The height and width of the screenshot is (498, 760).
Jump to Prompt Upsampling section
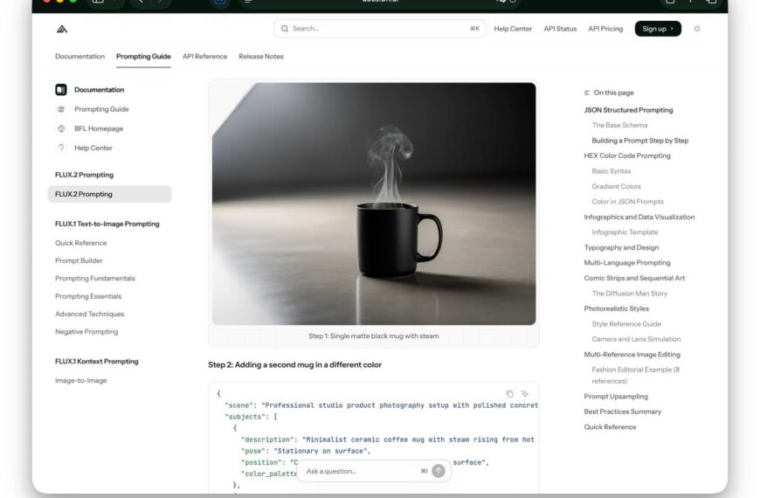pos(616,396)
